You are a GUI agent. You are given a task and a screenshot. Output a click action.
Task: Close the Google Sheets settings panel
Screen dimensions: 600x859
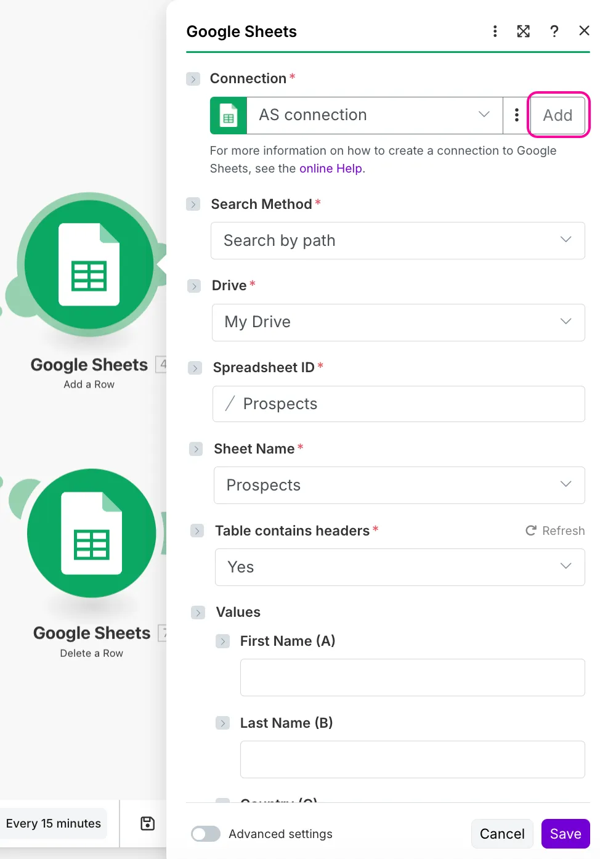tap(584, 31)
